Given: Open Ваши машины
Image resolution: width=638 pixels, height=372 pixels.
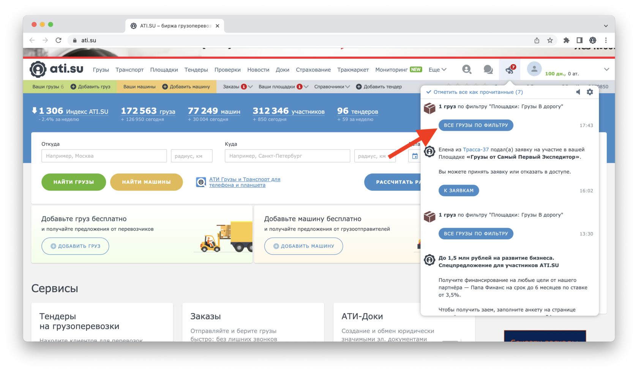Looking at the screenshot, I should pos(139,87).
